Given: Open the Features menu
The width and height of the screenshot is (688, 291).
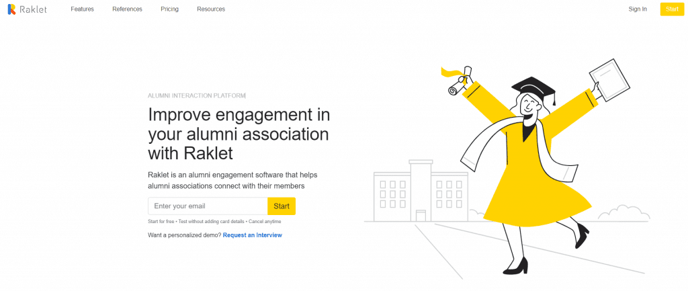Looking at the screenshot, I should pos(82,9).
